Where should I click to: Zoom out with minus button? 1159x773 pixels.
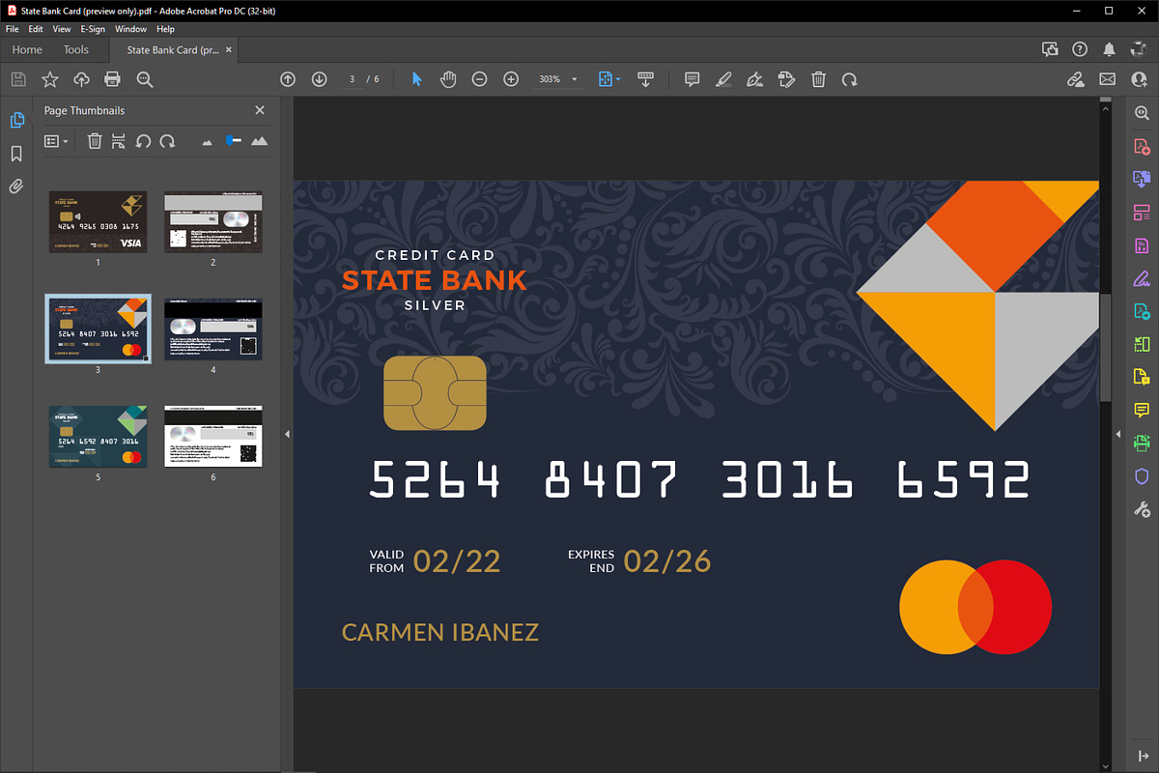[x=480, y=79]
